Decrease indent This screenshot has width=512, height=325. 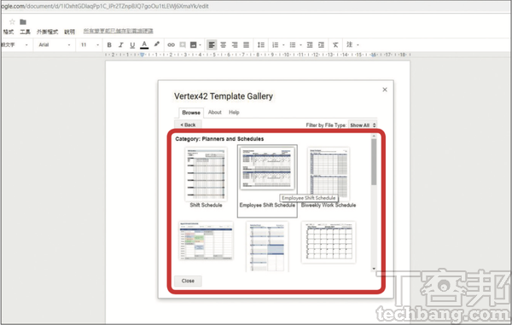tap(310, 44)
